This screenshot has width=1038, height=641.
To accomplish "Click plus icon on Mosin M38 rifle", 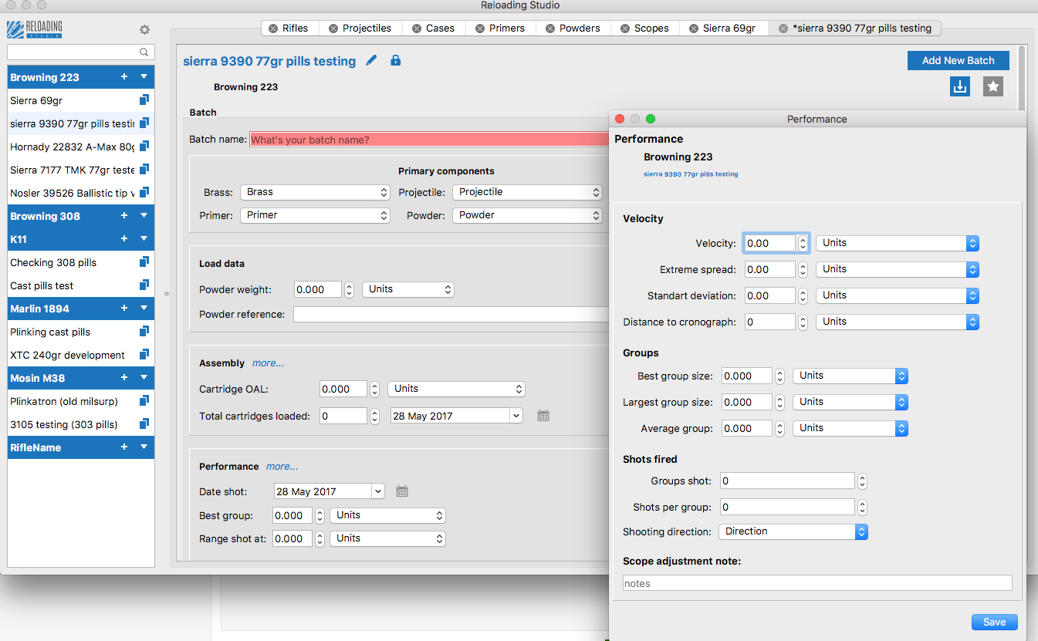I will point(124,377).
